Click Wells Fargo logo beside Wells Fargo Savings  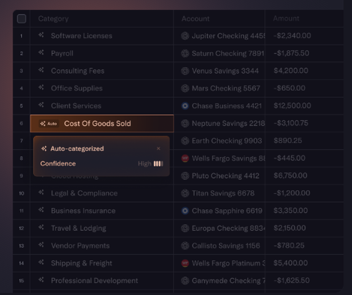coord(185,158)
